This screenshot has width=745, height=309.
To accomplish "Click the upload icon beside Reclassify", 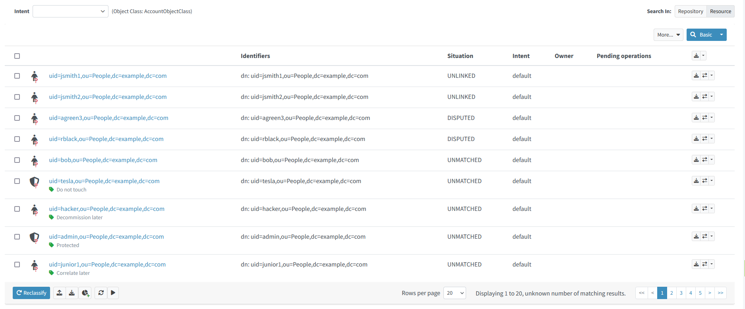I will pos(59,293).
